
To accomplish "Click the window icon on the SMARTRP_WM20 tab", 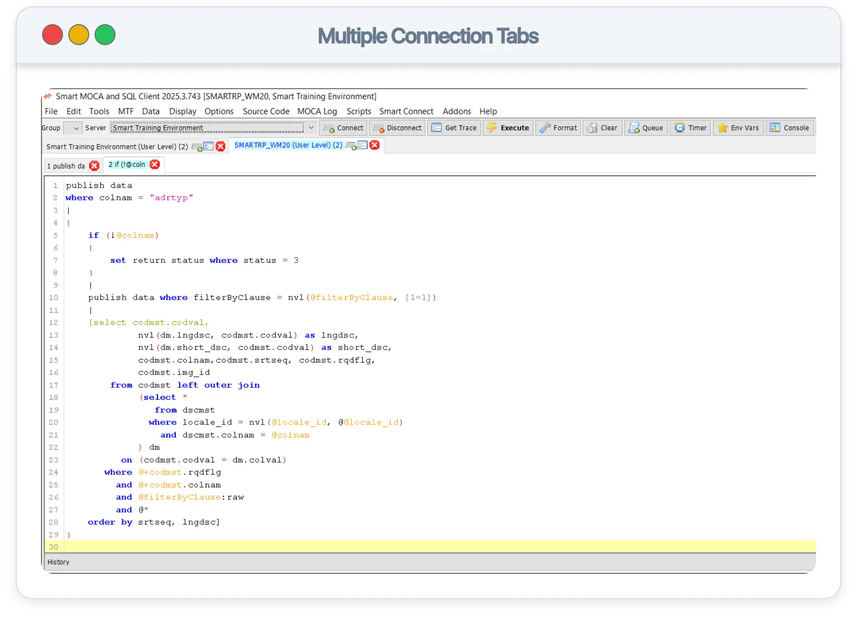I will [362, 145].
